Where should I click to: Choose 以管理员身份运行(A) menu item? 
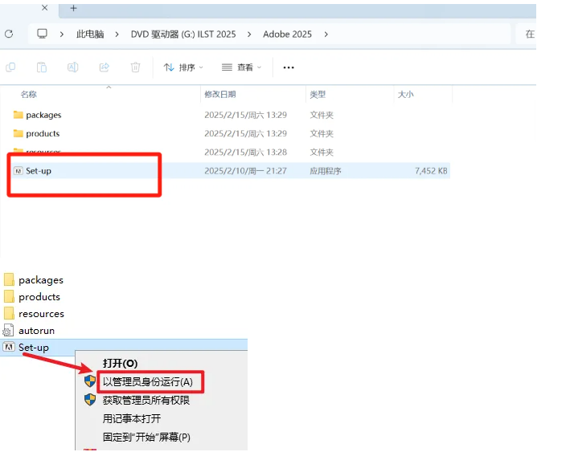tap(147, 382)
